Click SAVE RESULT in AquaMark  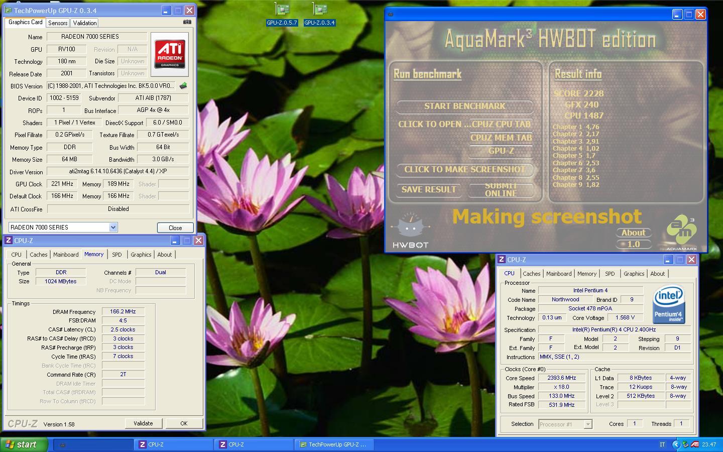tap(428, 189)
